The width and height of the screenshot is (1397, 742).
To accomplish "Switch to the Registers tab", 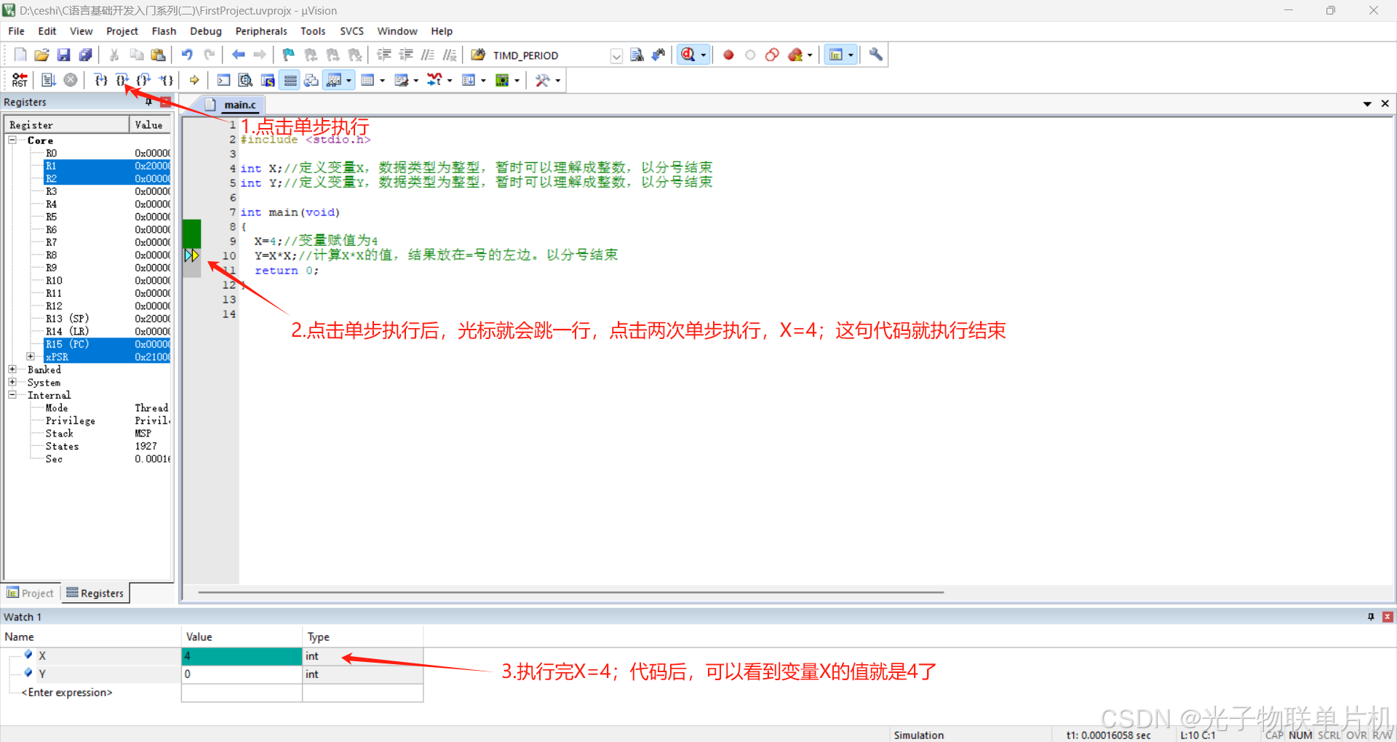I will pos(95,593).
